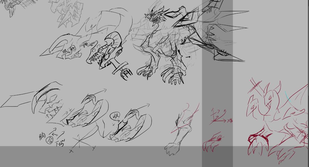
Task: Click the circled 收 character annotation
Action: tap(115, 116)
